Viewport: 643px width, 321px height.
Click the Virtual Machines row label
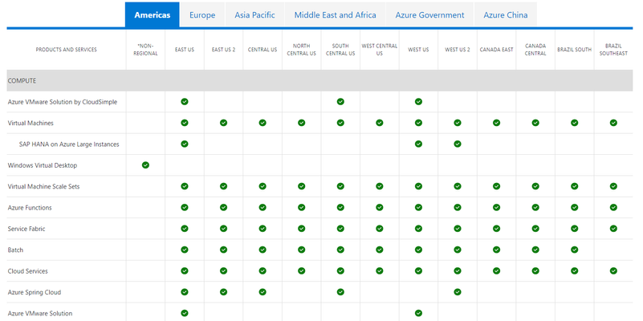(31, 123)
